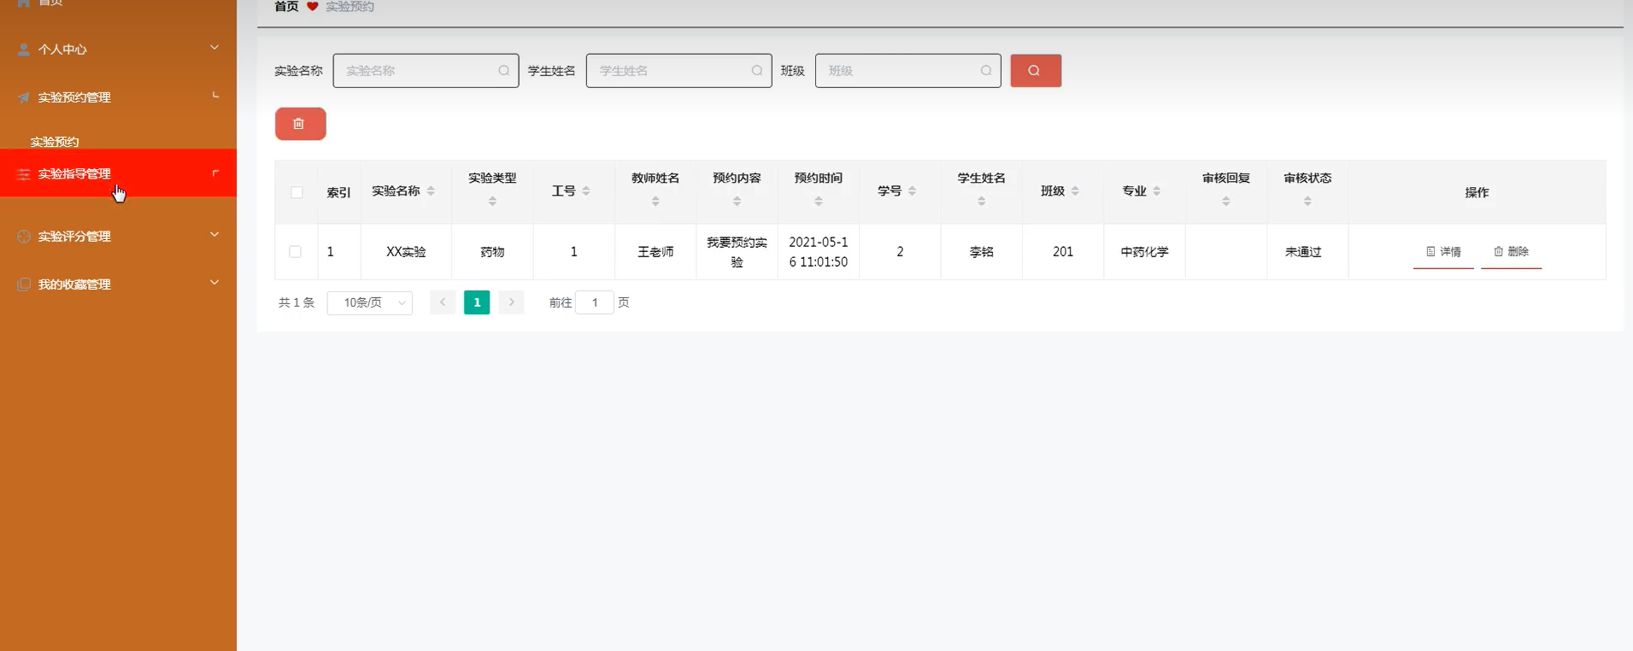
Task: Expand the 实验评分管理 chevron
Action: (x=214, y=235)
